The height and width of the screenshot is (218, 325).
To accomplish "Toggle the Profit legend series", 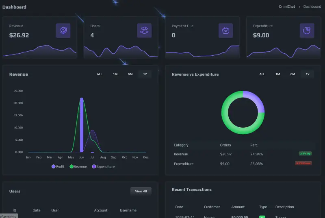I will 58,167.
